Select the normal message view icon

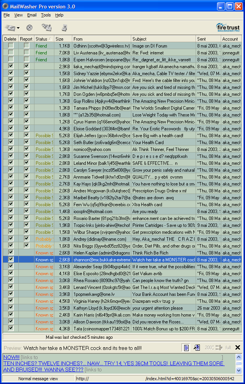coord(186,348)
